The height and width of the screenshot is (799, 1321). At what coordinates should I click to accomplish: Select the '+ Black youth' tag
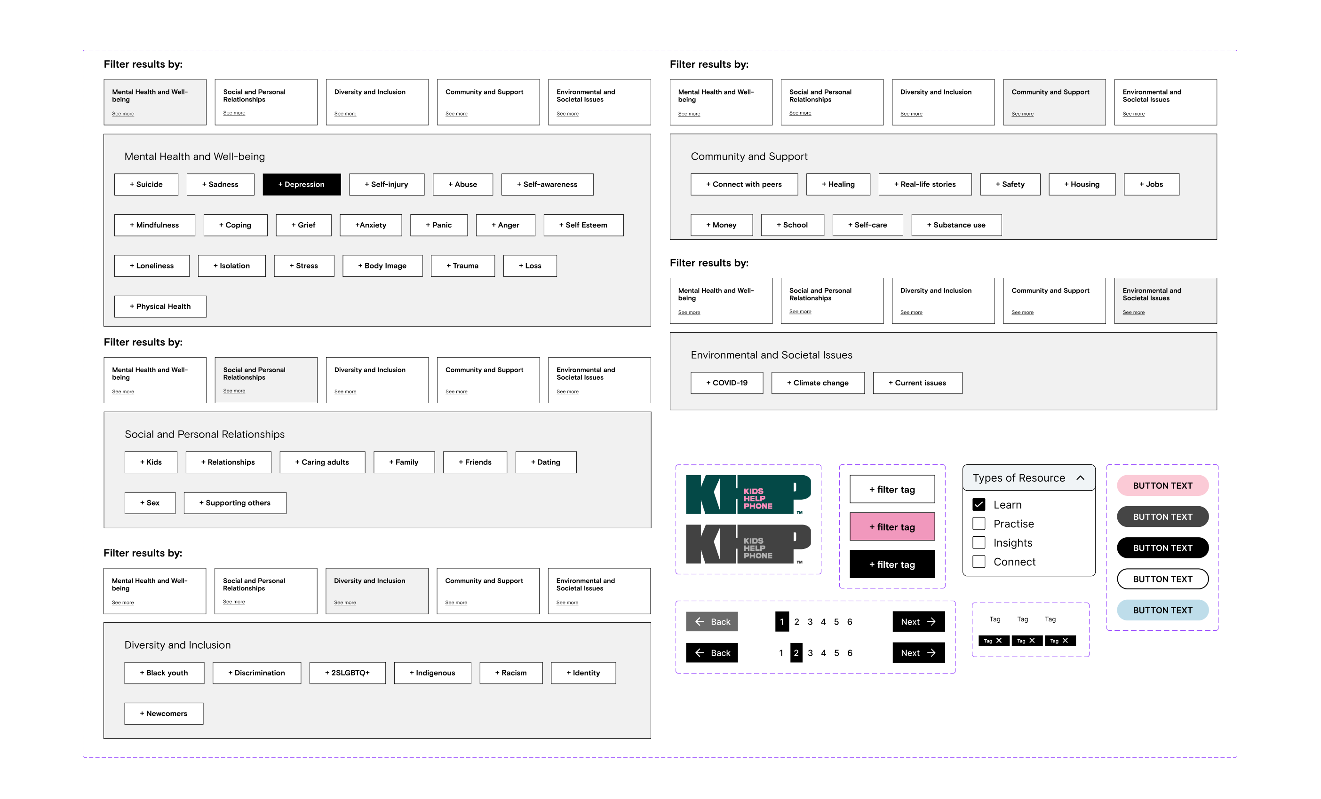pyautogui.click(x=164, y=673)
